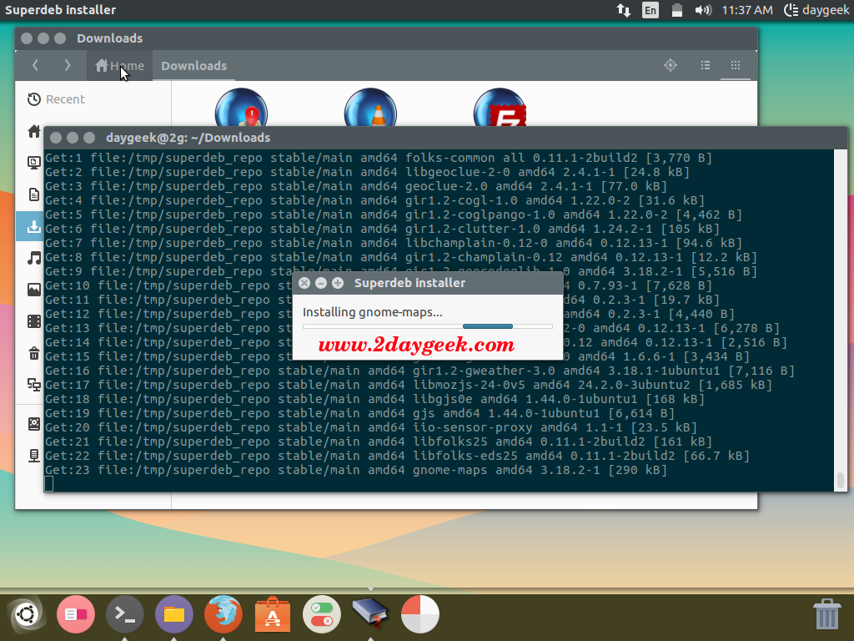Open Home folder icon in sidebar
The width and height of the screenshot is (854, 641).
33,131
